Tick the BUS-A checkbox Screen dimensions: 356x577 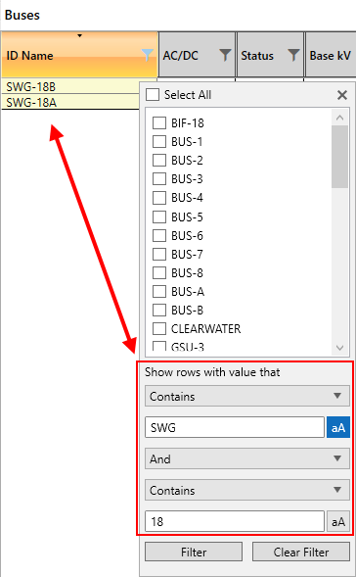(159, 292)
